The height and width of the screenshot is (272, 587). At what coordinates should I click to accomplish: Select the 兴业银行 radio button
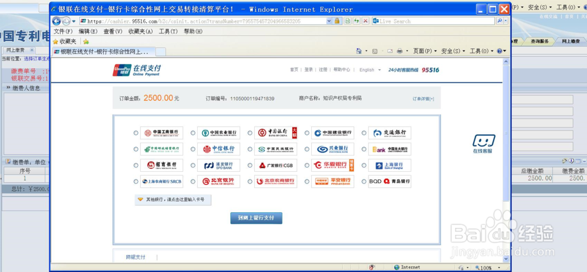307,149
